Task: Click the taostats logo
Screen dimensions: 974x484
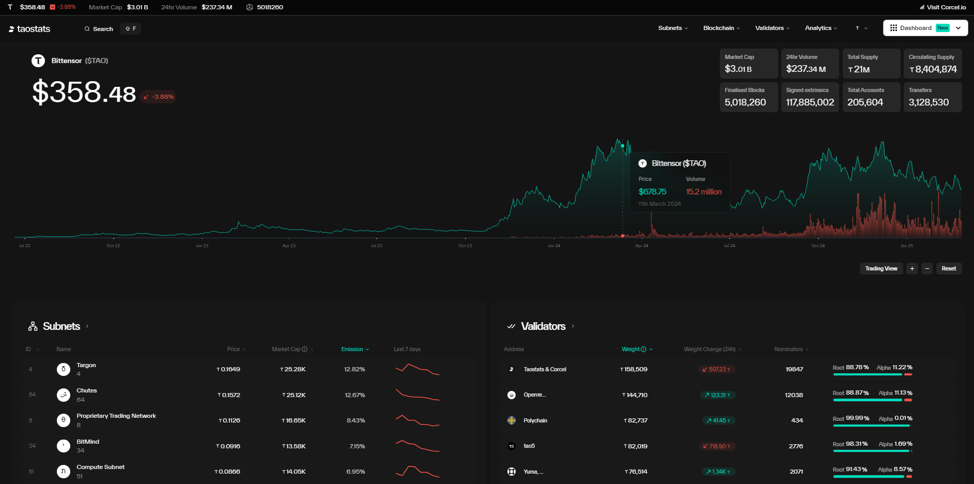Action: tap(29, 29)
